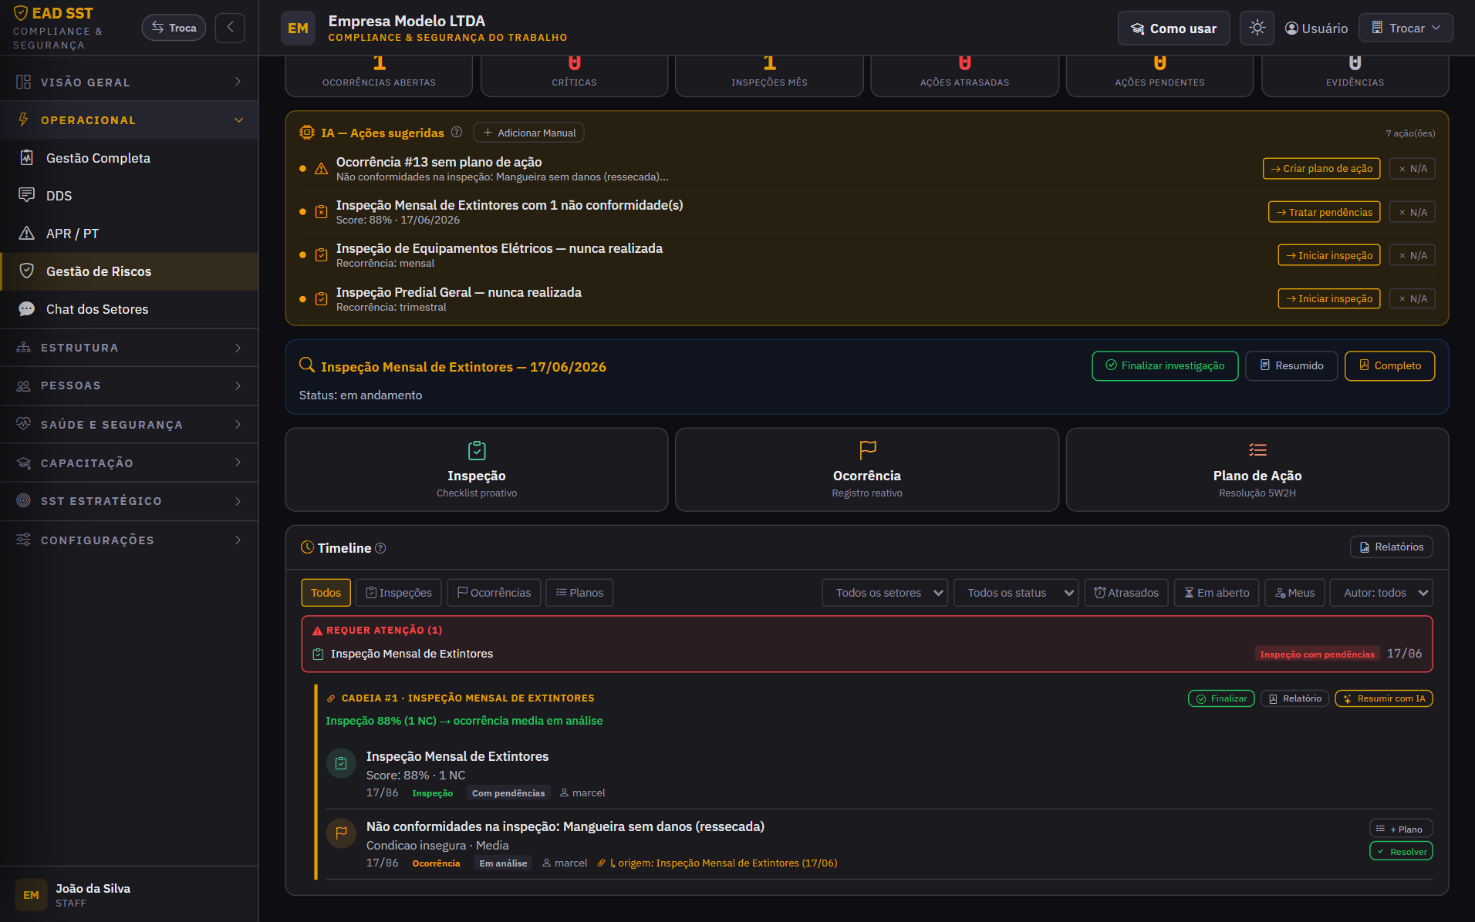Expand the Saúde e Segurança section
The height and width of the screenshot is (922, 1475).
(130, 424)
